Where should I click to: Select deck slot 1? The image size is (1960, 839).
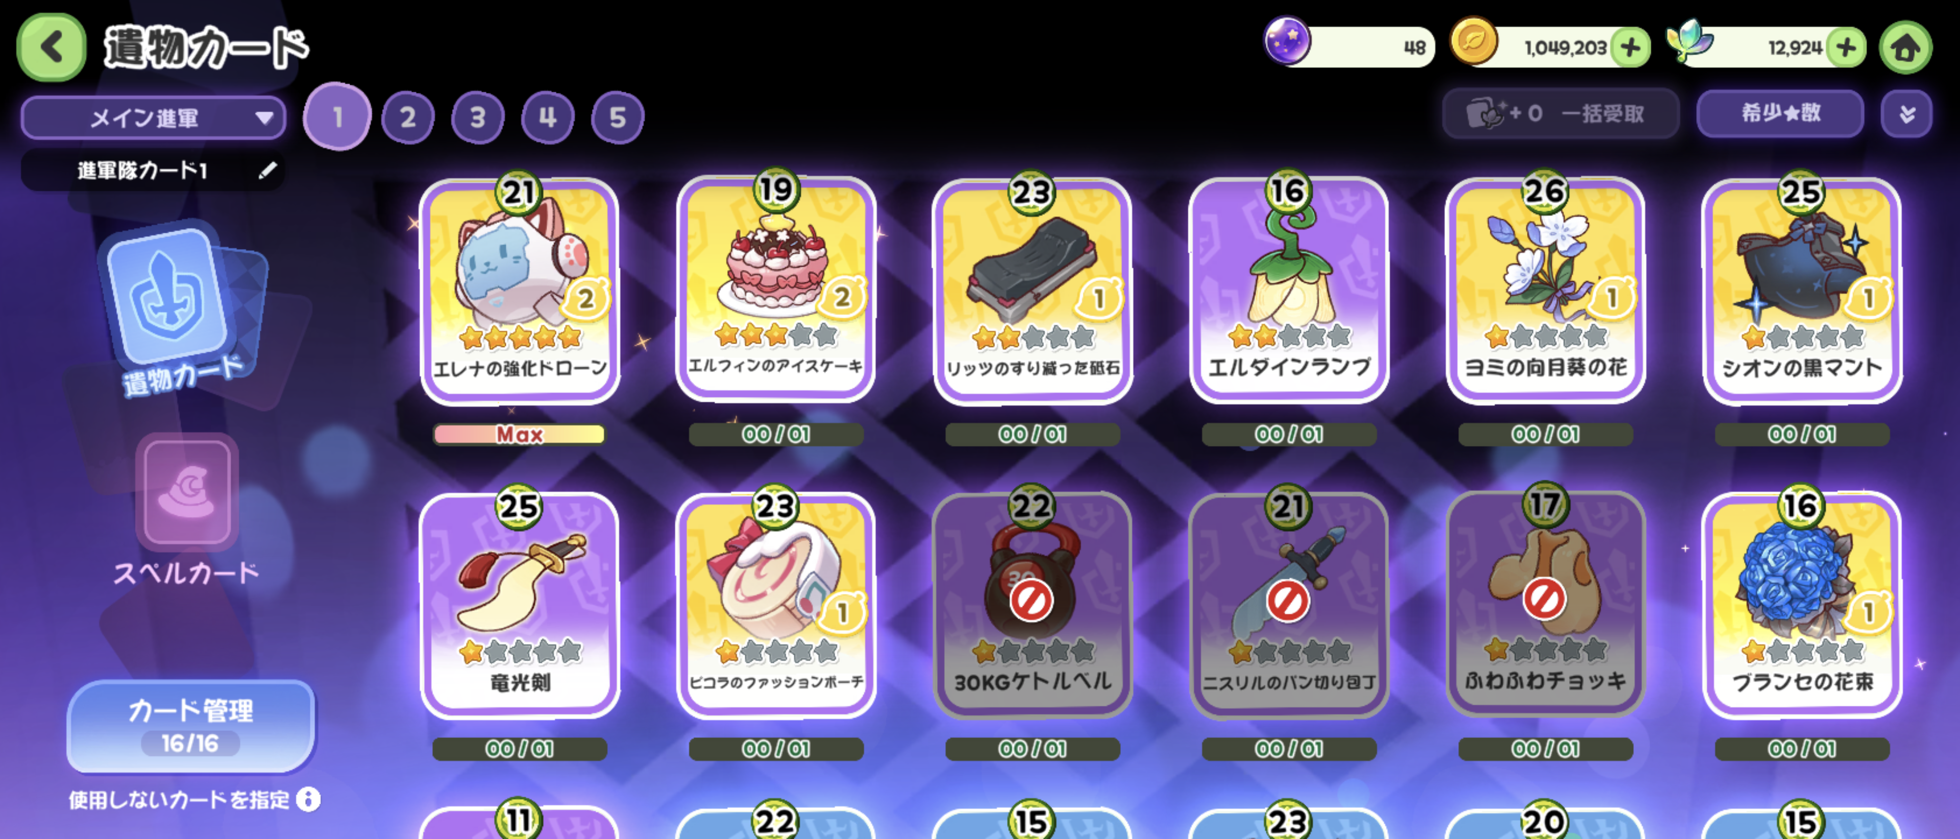tap(337, 116)
